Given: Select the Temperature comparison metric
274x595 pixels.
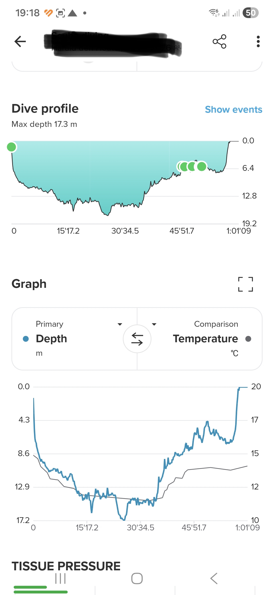Looking at the screenshot, I should pyautogui.click(x=205, y=339).
